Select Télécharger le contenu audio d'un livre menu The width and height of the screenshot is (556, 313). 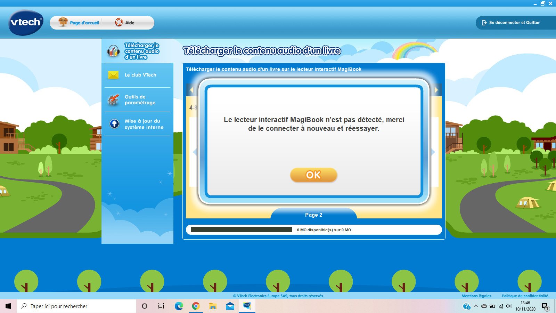tap(142, 51)
